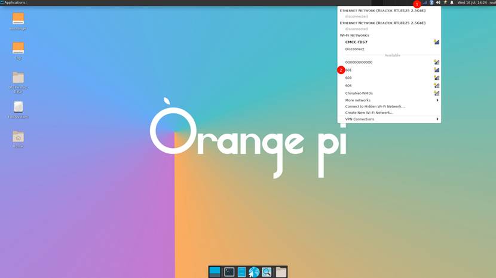496x278 pixels.
Task: Open the notification bell icon
Action: 452,2
